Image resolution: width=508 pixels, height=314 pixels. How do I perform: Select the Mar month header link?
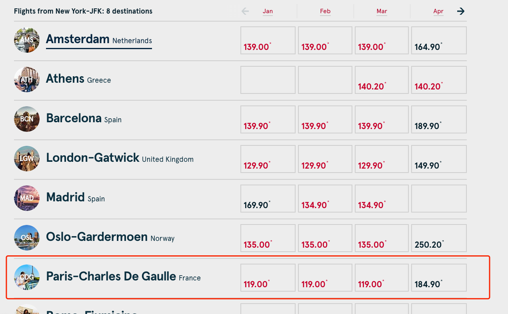pos(382,11)
